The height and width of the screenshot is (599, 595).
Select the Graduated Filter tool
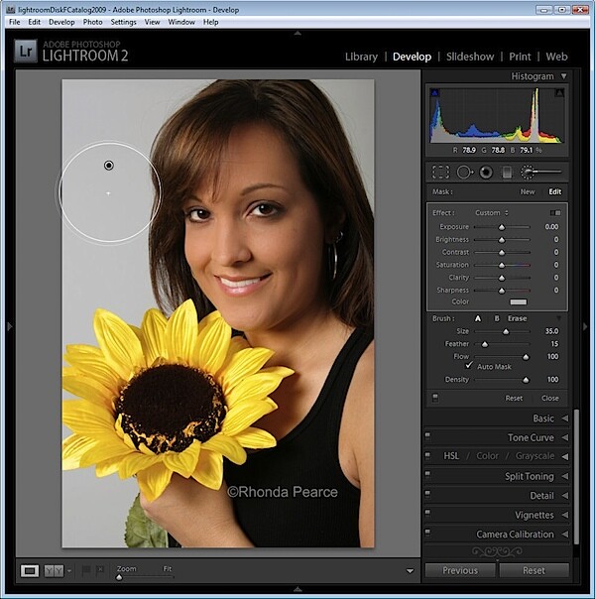(507, 173)
